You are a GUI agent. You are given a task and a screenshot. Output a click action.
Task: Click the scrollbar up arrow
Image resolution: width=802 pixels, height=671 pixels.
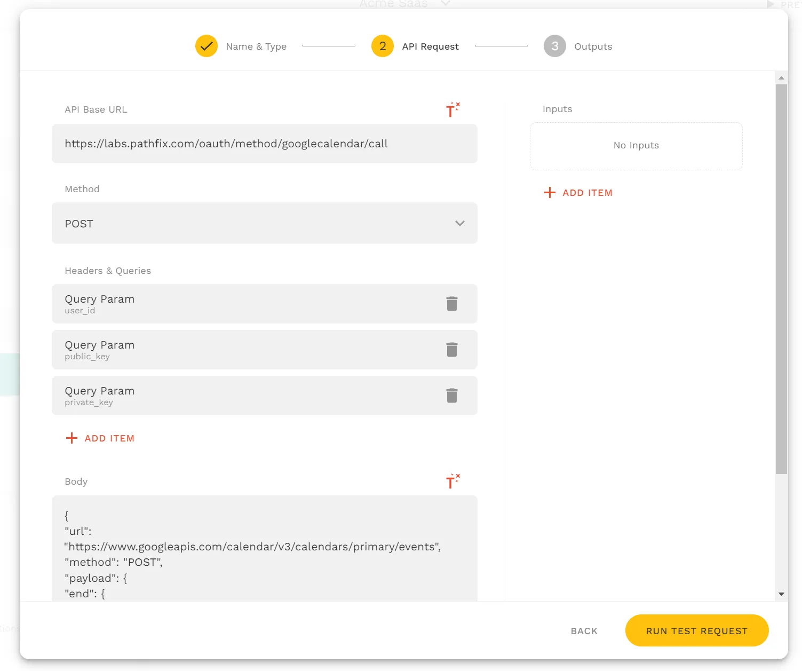pyautogui.click(x=781, y=78)
